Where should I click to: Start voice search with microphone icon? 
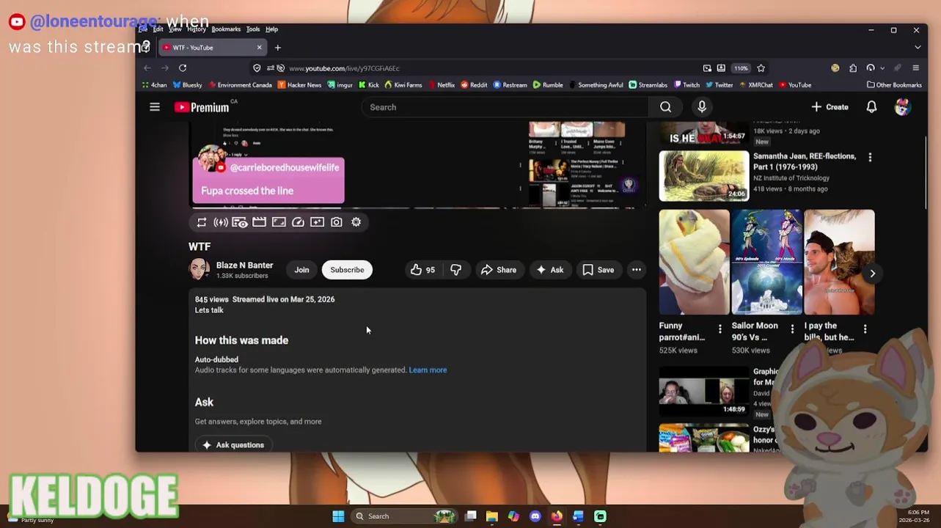[x=702, y=107]
